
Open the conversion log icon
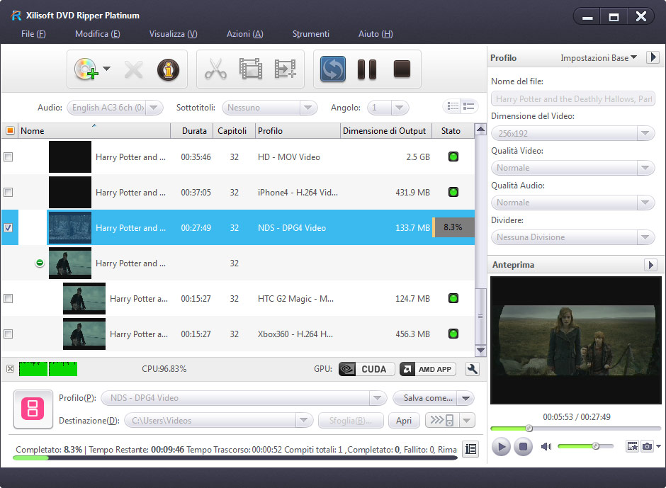coord(470,449)
